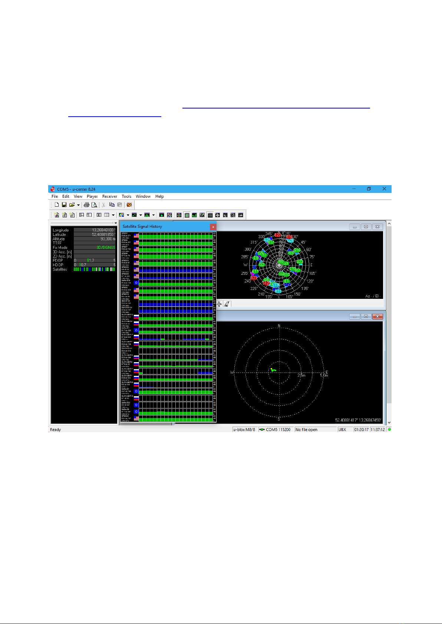Image resolution: width=442 pixels, height=624 pixels.
Task: Click satellite E22 in Sky View
Action: (277, 235)
